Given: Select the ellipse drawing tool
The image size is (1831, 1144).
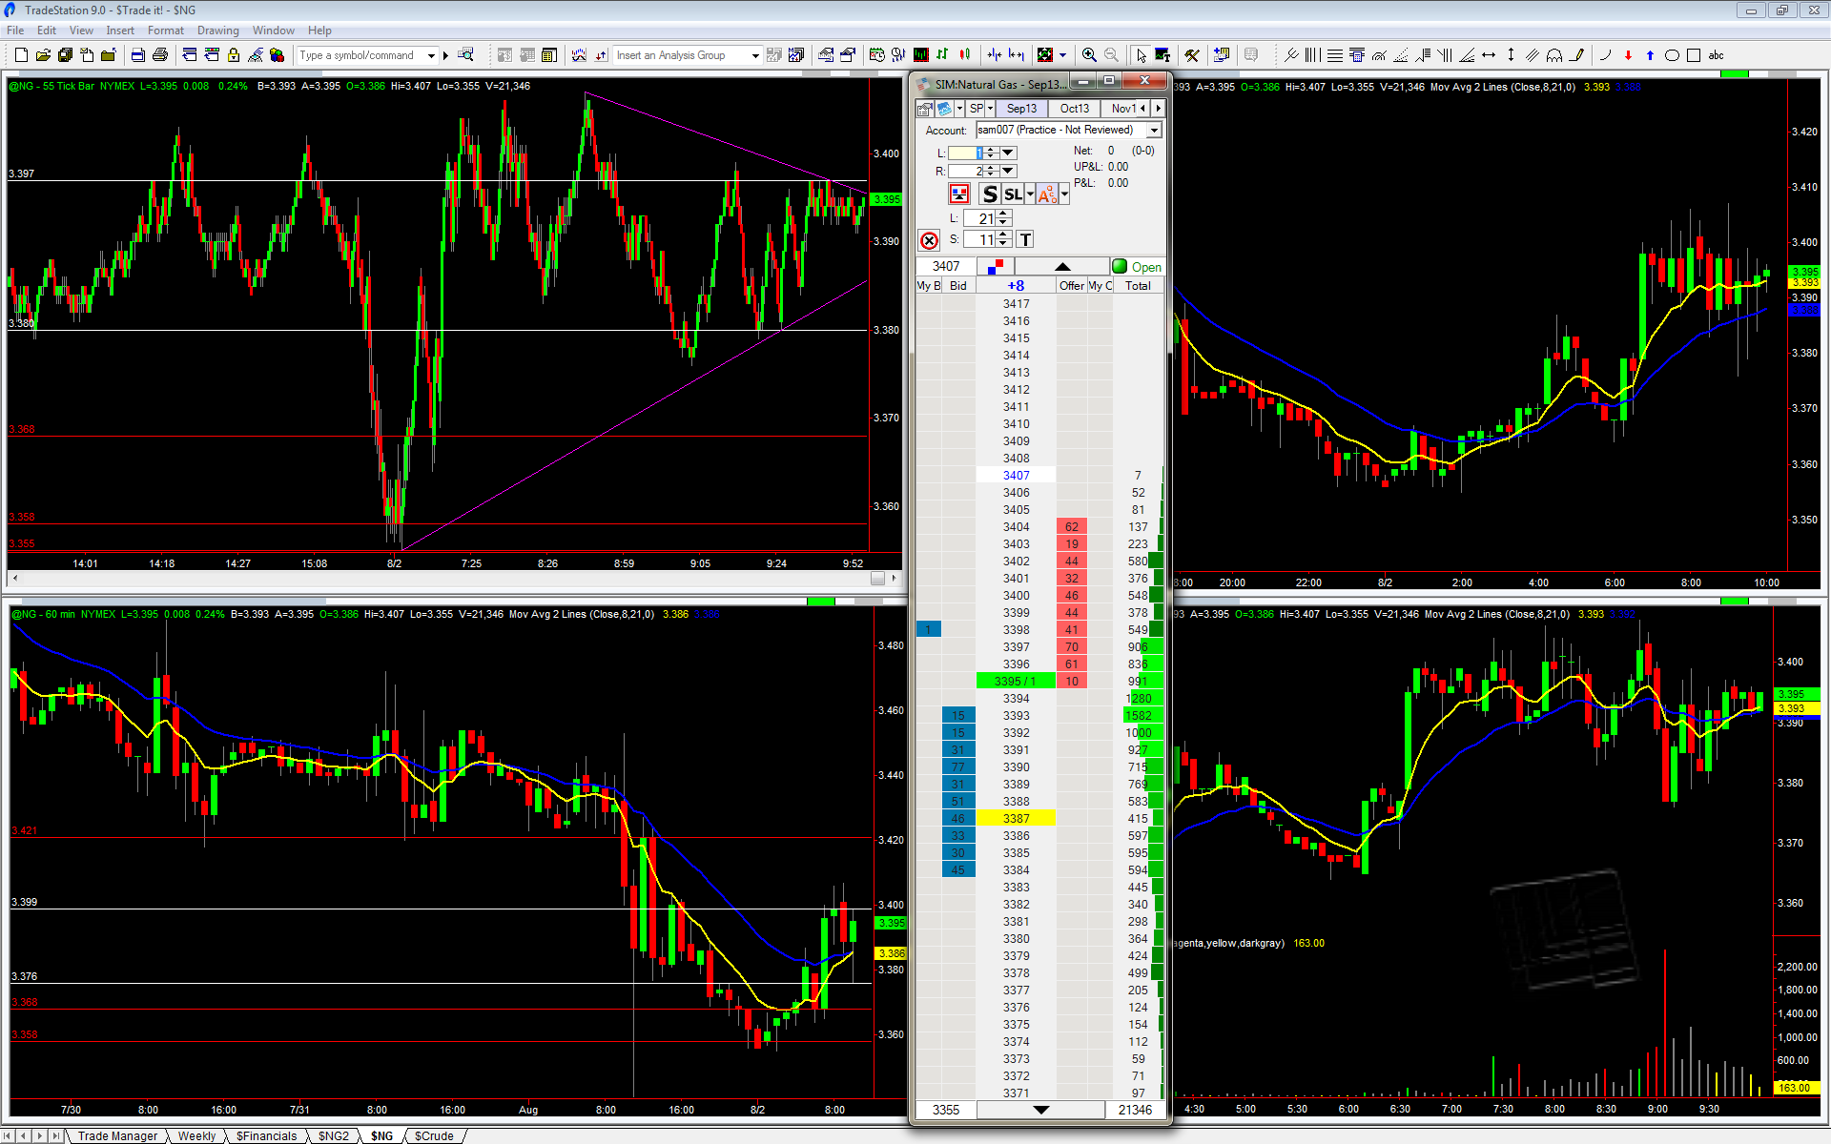Looking at the screenshot, I should click(1672, 55).
